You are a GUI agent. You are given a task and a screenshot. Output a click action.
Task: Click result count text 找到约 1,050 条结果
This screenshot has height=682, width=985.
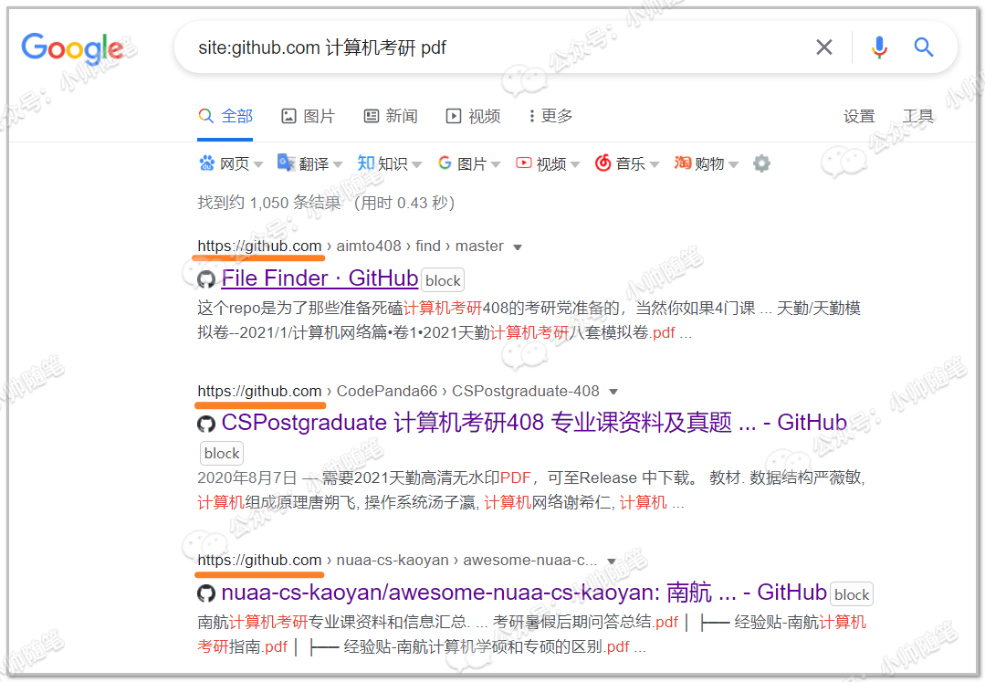(x=269, y=203)
